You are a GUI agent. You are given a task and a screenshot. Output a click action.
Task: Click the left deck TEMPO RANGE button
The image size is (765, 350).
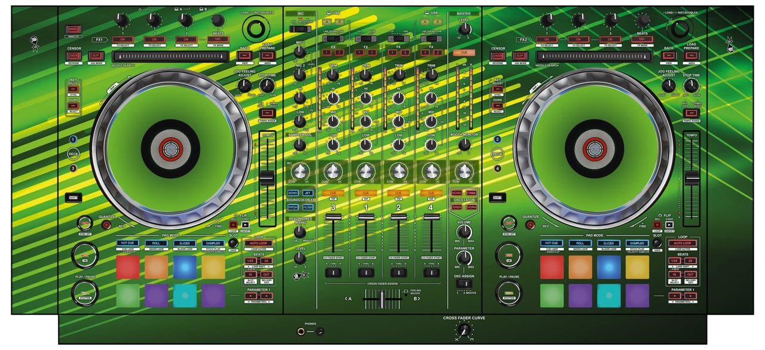click(x=267, y=114)
